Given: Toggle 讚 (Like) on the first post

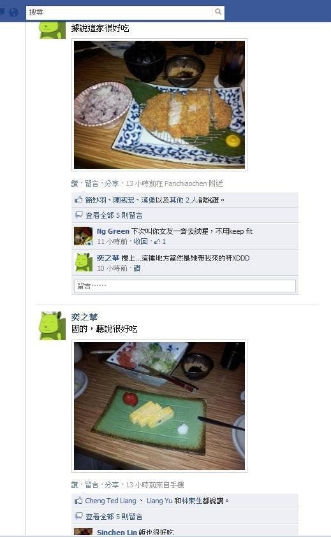Looking at the screenshot, I should [75, 183].
